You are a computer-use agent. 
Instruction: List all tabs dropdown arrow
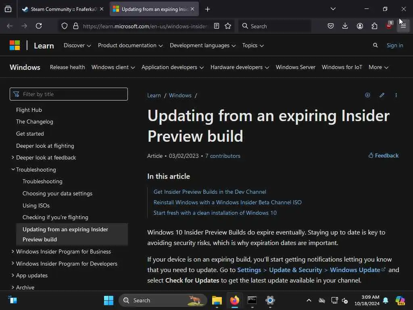pyautogui.click(x=333, y=9)
